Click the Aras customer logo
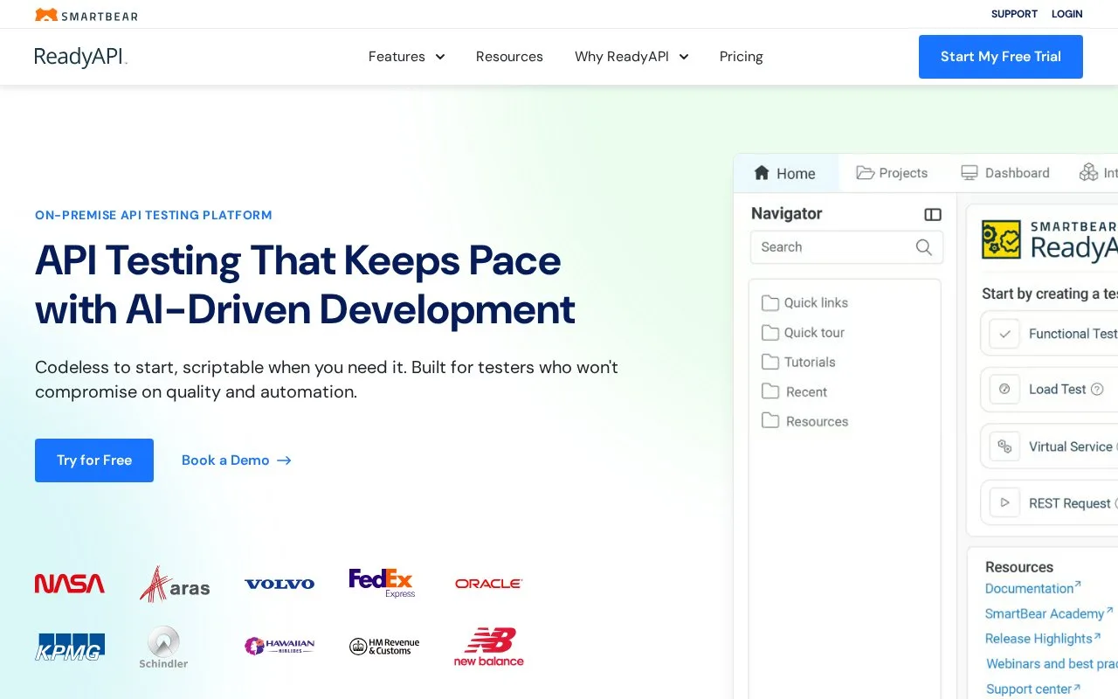Screen dimensions: 1118x699 point(175,584)
